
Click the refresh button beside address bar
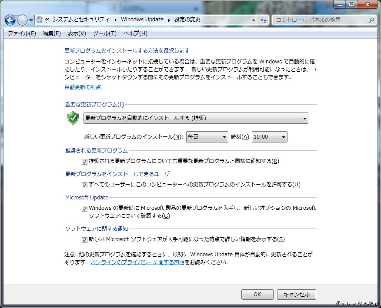264,20
